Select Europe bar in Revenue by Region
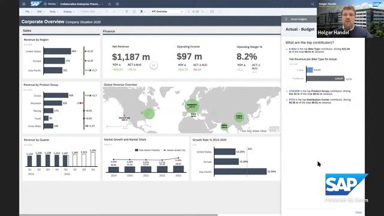Viewport: 384px width, 216px height. [54, 61]
